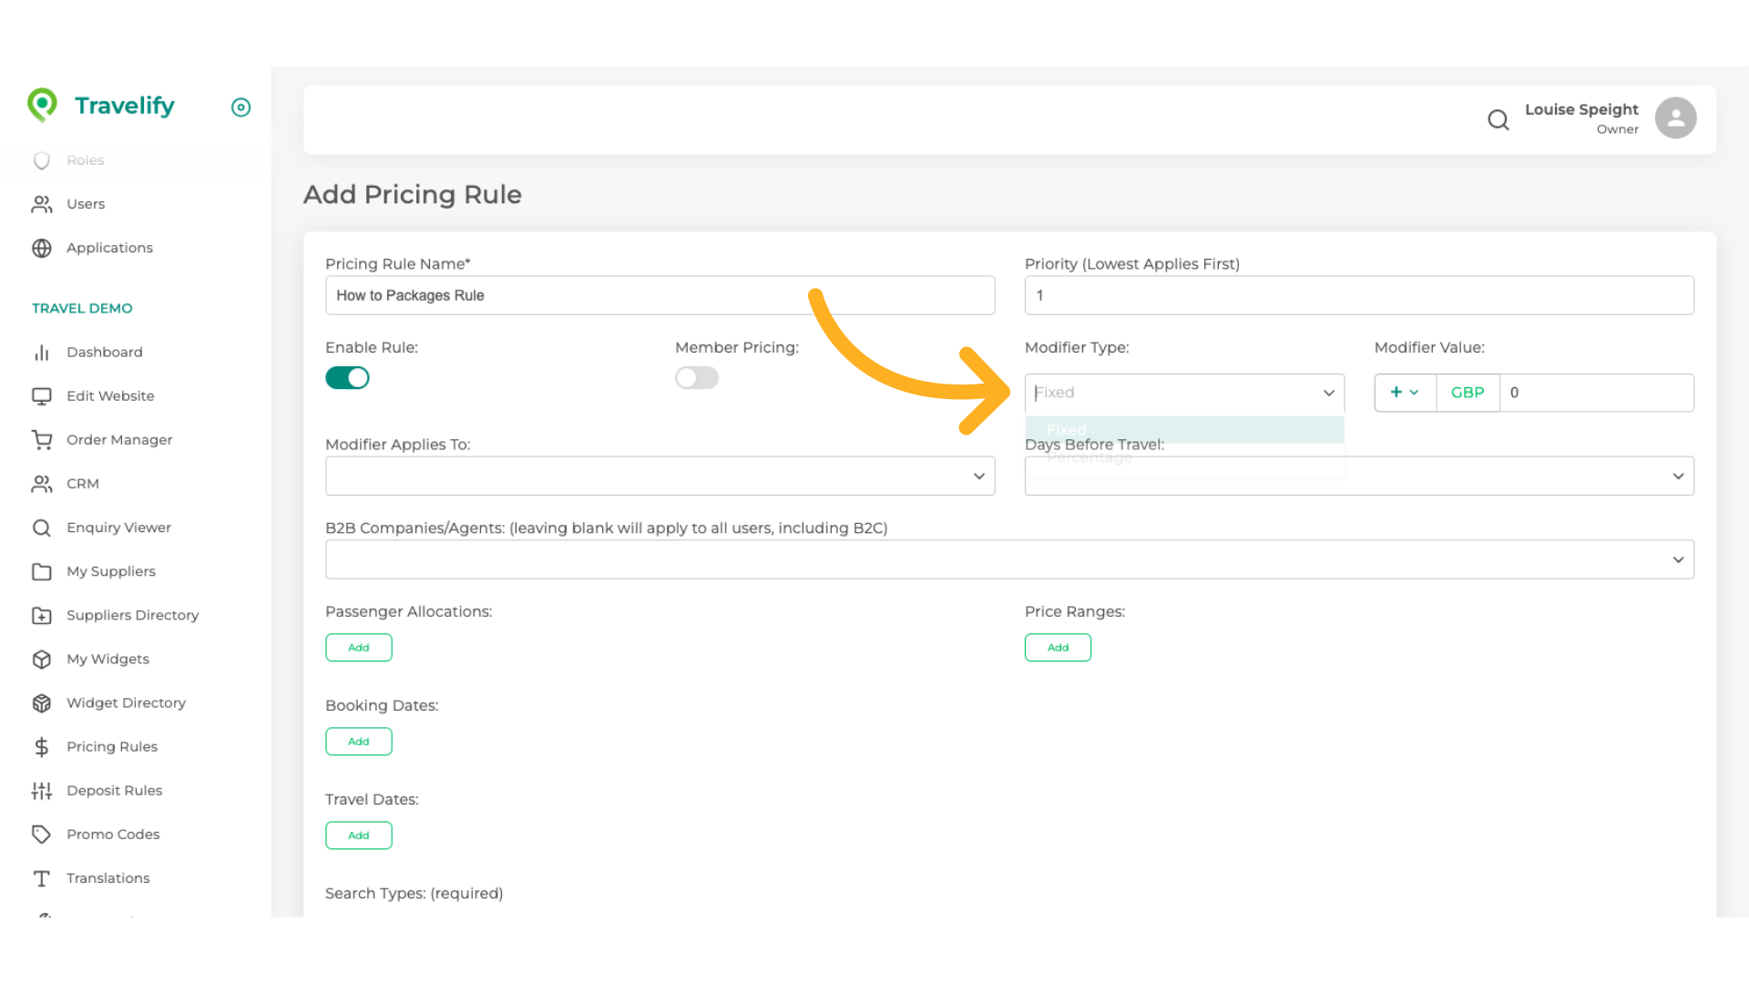Open Translations from the sidebar menu

click(107, 877)
